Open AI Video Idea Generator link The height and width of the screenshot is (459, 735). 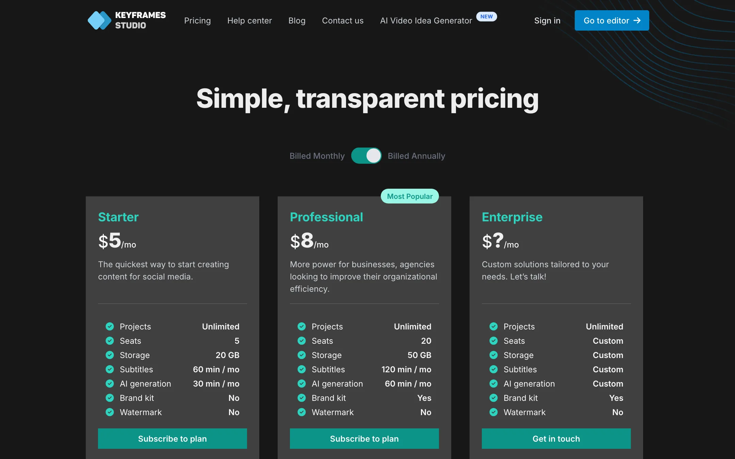coord(426,21)
